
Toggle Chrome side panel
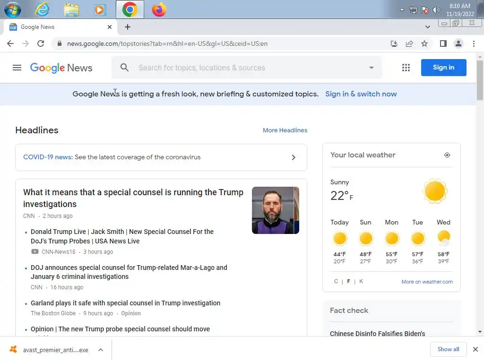coord(443,43)
